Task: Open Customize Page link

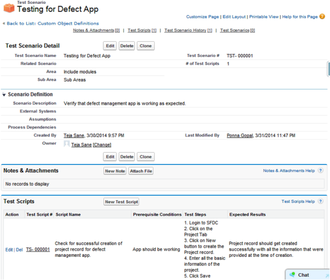Action: click(x=203, y=16)
